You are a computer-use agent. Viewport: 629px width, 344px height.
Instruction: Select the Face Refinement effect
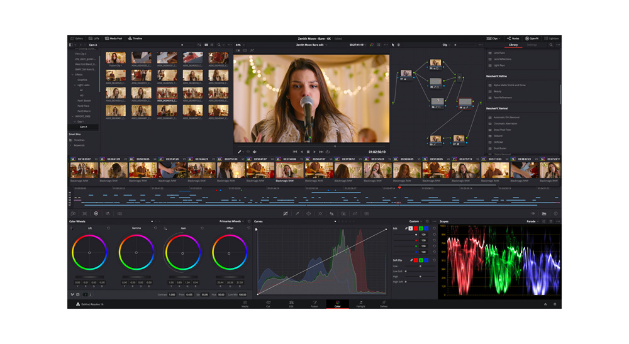tap(502, 97)
